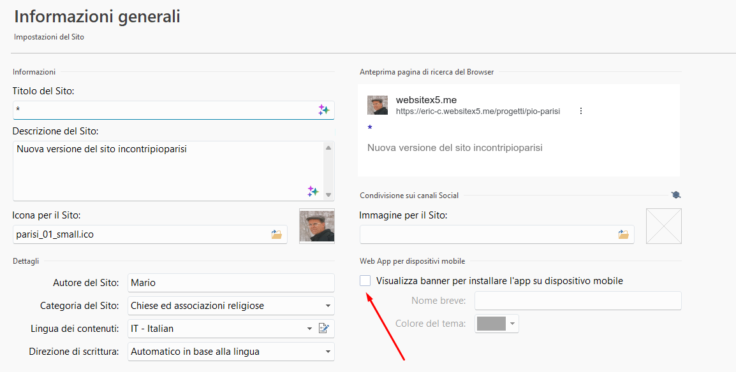Click blue asterisk title in search preview
Screen dimensions: 736x372
pyautogui.click(x=370, y=127)
